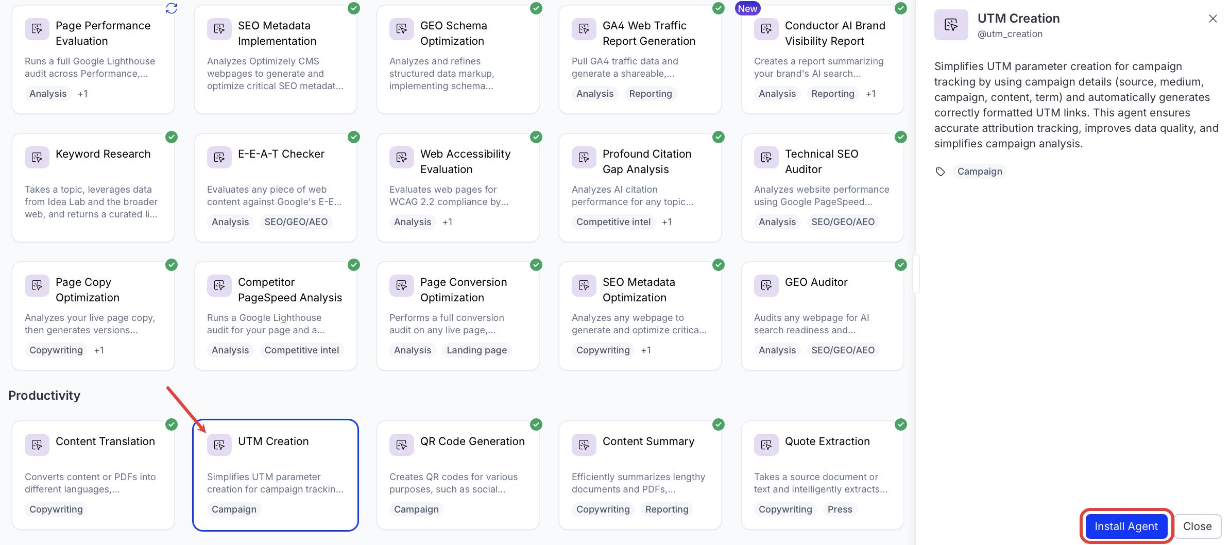Click Analysis tag on GEO Auditor card
Image resolution: width=1230 pixels, height=545 pixels.
[x=777, y=350]
